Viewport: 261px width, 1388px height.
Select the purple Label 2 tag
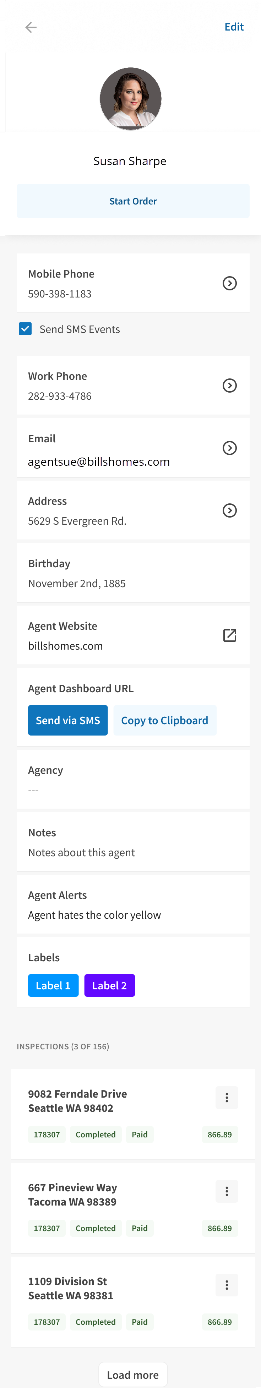click(x=109, y=985)
